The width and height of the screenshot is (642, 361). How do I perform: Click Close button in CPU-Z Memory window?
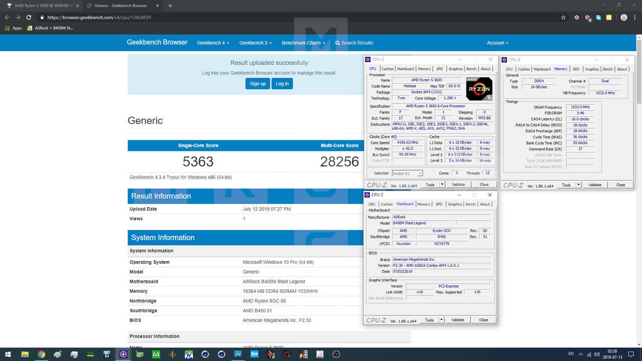pyautogui.click(x=621, y=185)
